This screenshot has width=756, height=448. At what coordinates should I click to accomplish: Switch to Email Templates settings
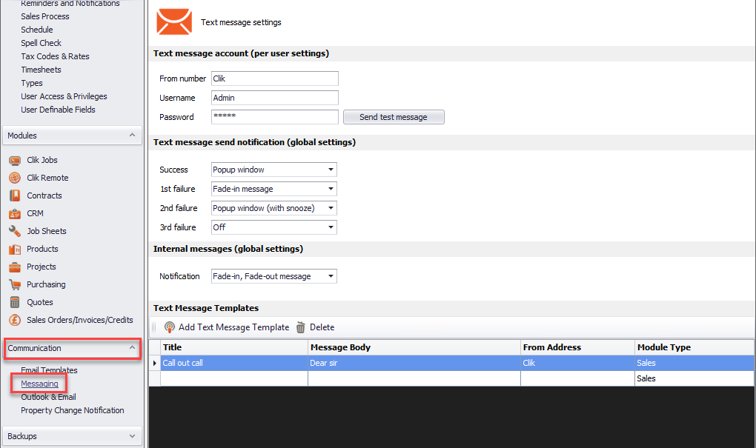pos(48,370)
